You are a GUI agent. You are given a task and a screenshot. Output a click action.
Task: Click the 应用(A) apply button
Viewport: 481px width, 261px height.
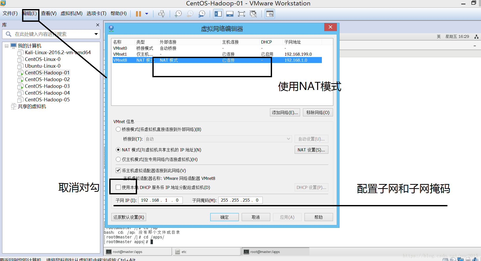pos(287,217)
